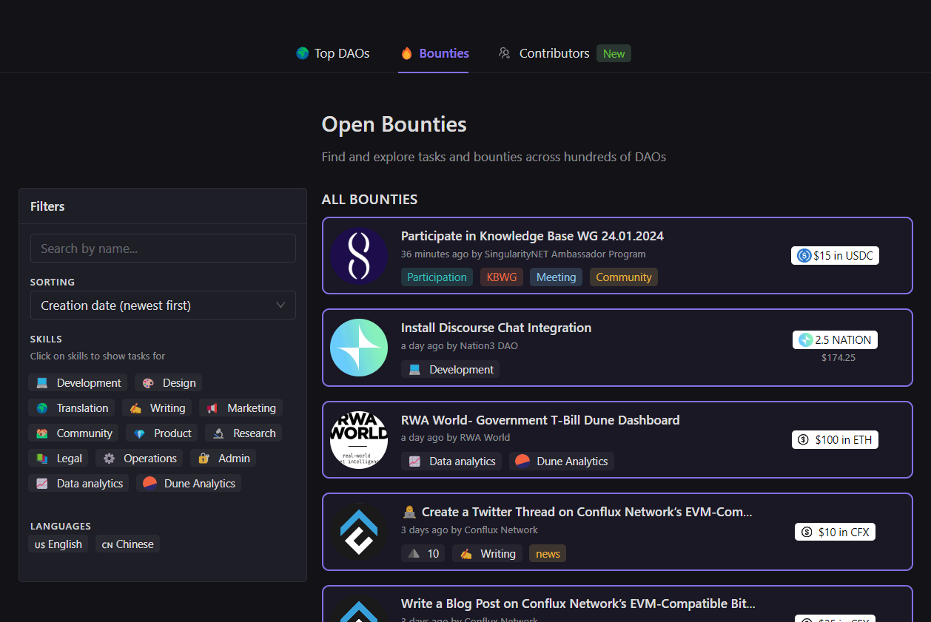
Task: Click the globe icon beside Top DAOs
Action: pos(302,53)
